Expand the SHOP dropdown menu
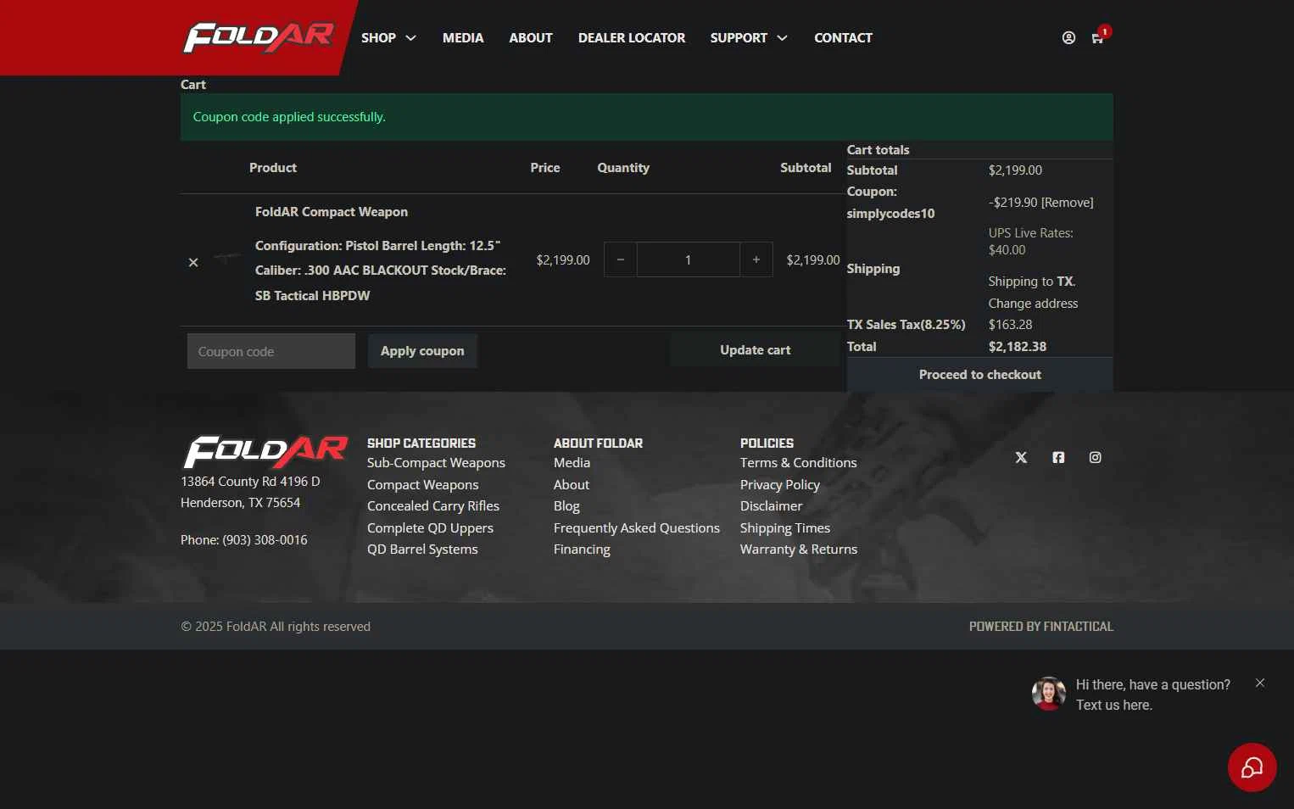 pyautogui.click(x=388, y=38)
